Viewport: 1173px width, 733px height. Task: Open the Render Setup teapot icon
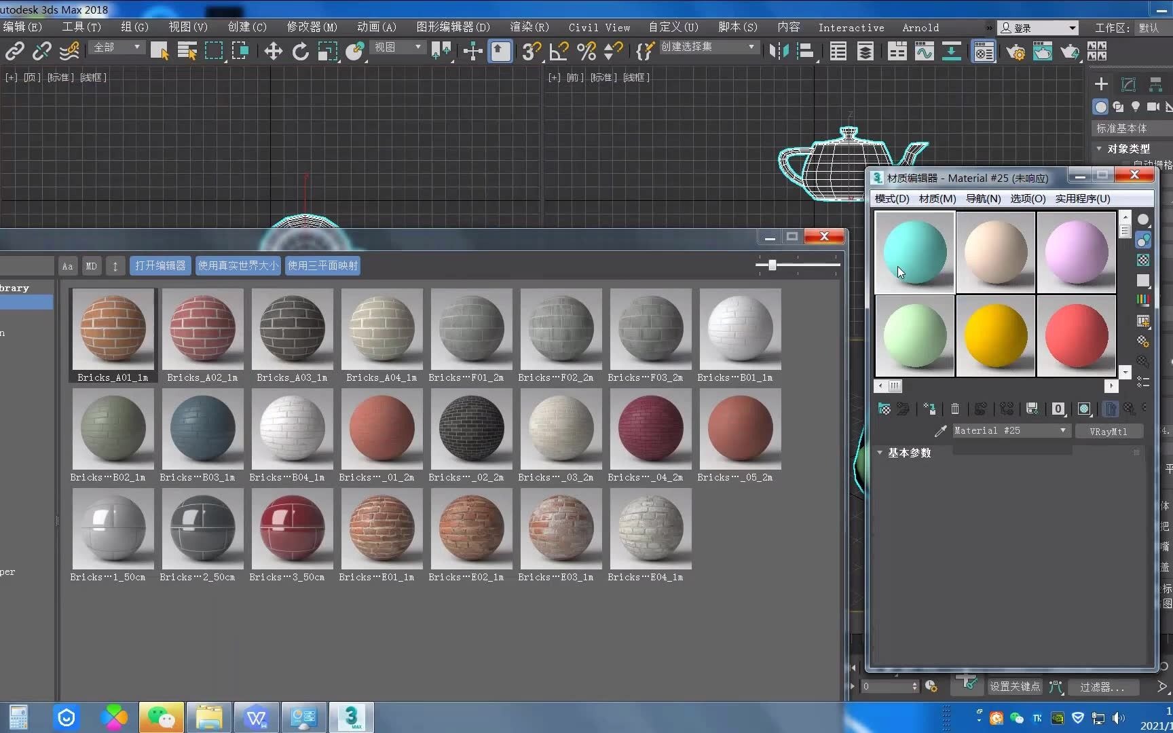1016,52
